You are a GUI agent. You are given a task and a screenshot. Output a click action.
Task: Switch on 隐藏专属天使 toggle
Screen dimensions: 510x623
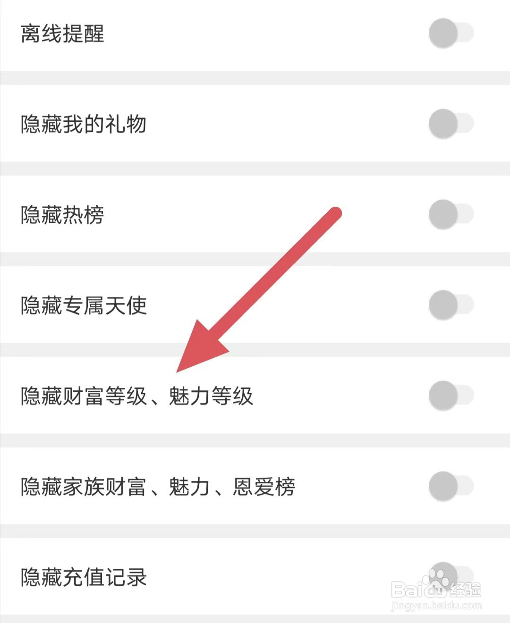click(451, 305)
